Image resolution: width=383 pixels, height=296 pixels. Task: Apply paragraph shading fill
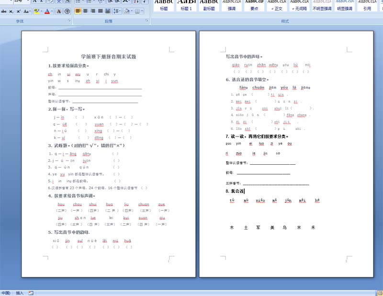tap(127, 11)
